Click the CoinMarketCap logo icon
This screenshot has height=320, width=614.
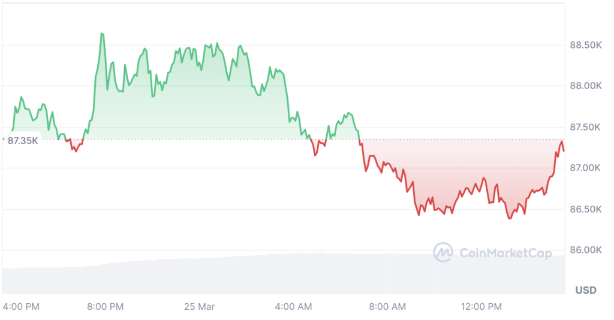coord(443,252)
